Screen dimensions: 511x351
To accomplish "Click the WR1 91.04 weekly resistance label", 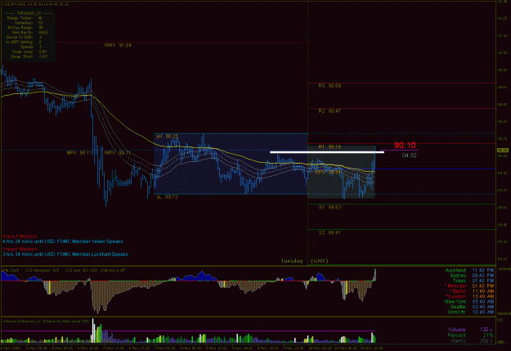I will (x=118, y=45).
